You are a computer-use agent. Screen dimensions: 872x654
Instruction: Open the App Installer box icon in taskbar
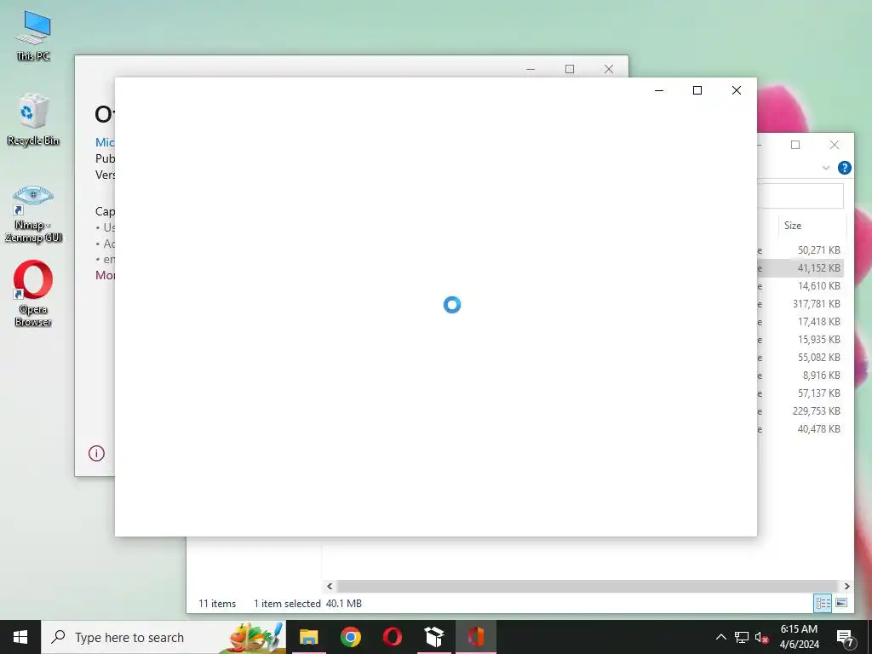[x=433, y=637]
